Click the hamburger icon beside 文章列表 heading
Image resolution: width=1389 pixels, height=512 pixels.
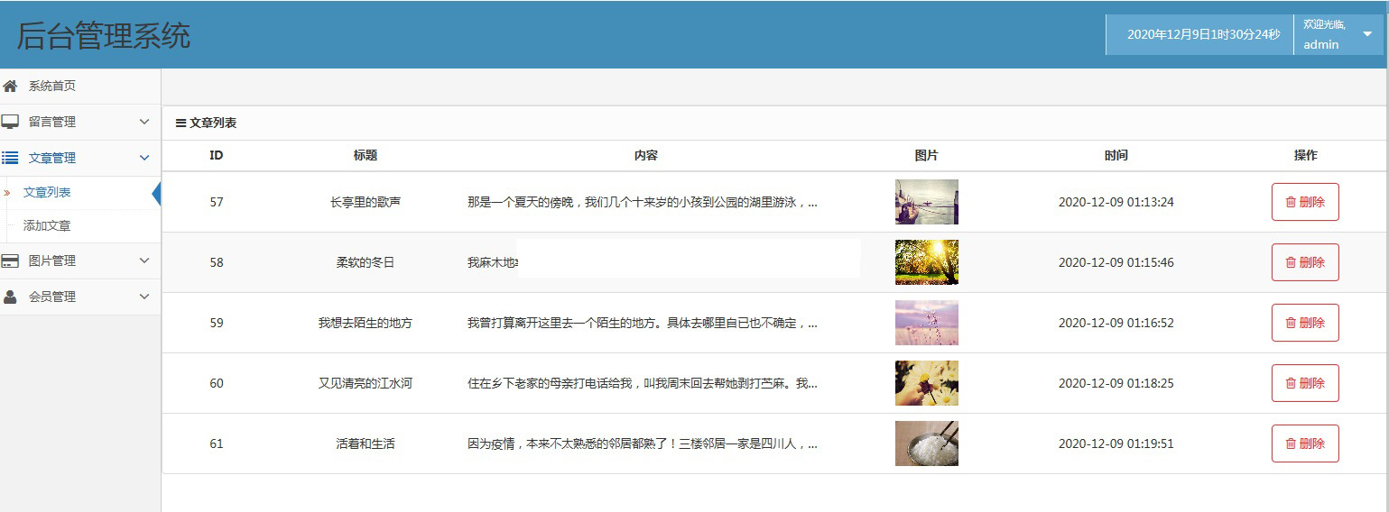[181, 123]
